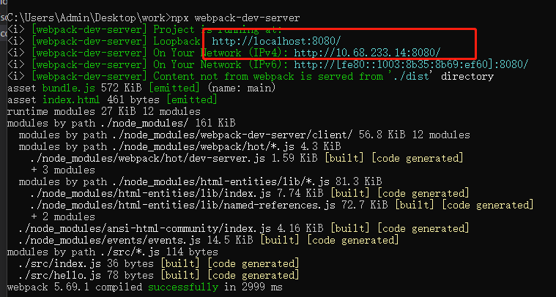Open the IPv4 address http://10.68.233.14:8080/

pos(367,53)
